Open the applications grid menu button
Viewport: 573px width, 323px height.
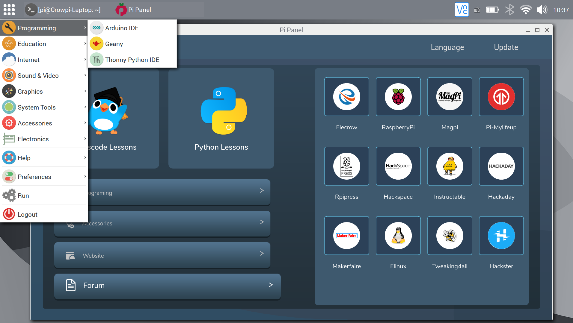(9, 10)
